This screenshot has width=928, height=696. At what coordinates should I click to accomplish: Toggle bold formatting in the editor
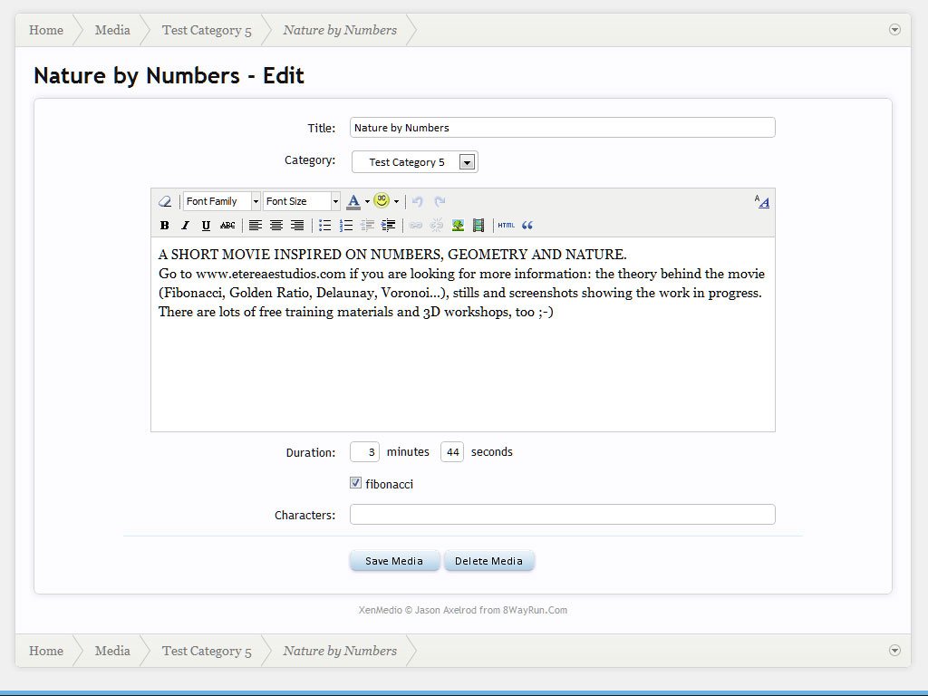click(x=165, y=226)
